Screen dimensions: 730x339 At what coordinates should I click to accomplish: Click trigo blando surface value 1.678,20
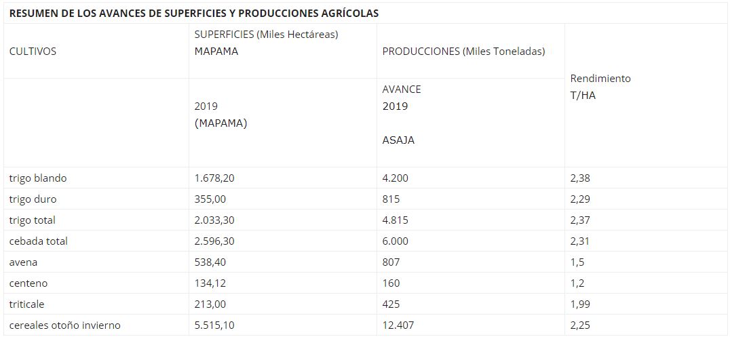click(x=216, y=178)
